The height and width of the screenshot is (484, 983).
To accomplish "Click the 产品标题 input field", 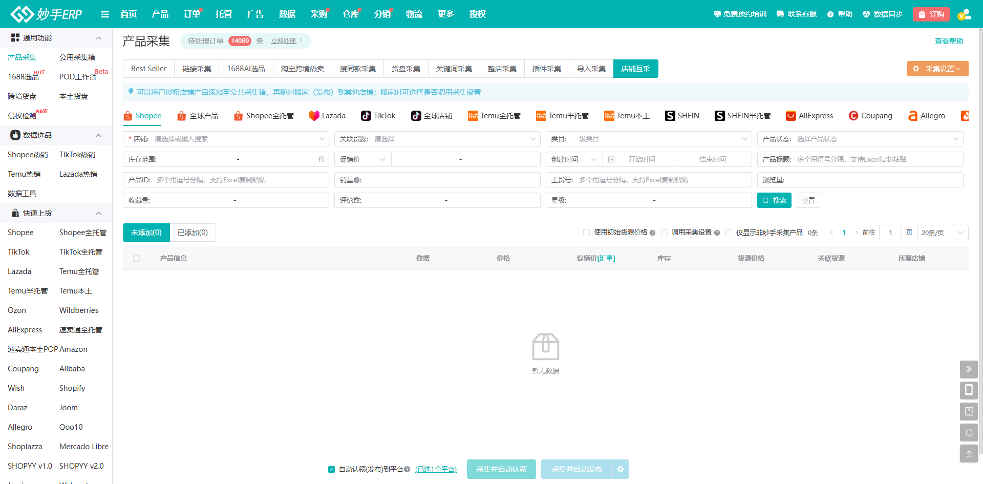I will coord(878,159).
